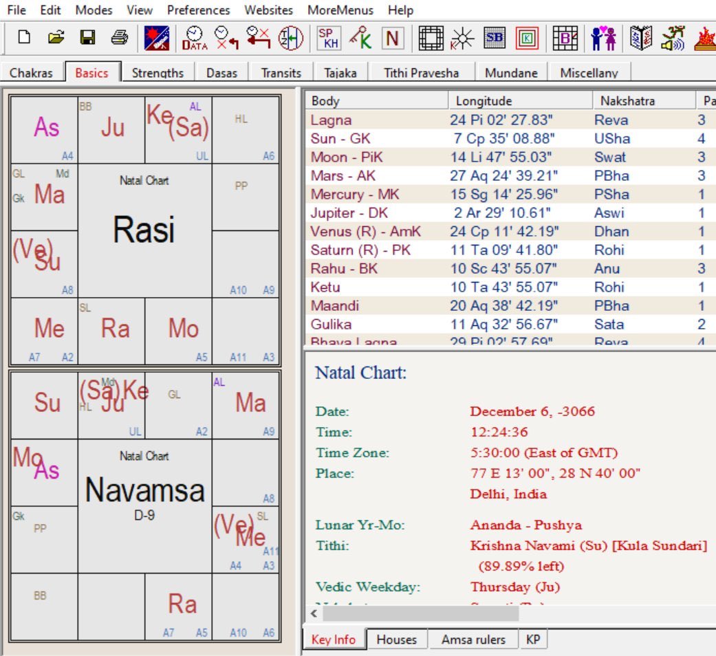Switch to the Houses bottom tab
The width and height of the screenshot is (716, 656).
pyautogui.click(x=396, y=639)
